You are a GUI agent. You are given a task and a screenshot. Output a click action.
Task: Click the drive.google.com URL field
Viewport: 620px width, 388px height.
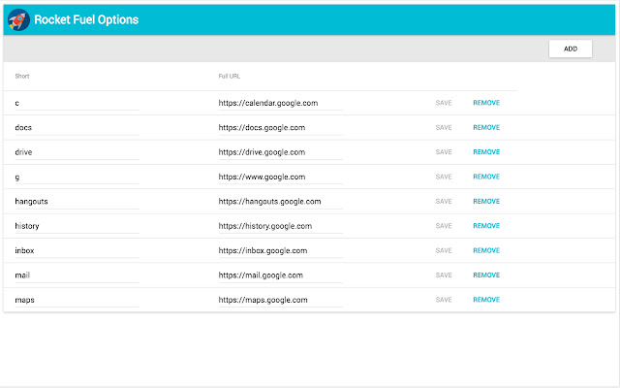(280, 152)
